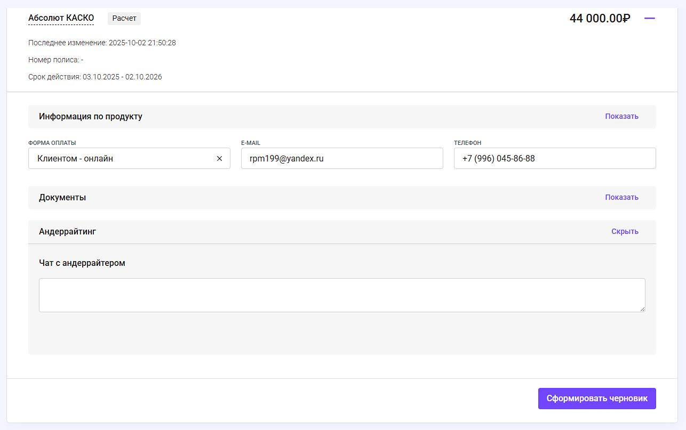Viewport: 686px width, 430px height.
Task: Clear the payment form selection with the X icon
Action: [x=219, y=158]
